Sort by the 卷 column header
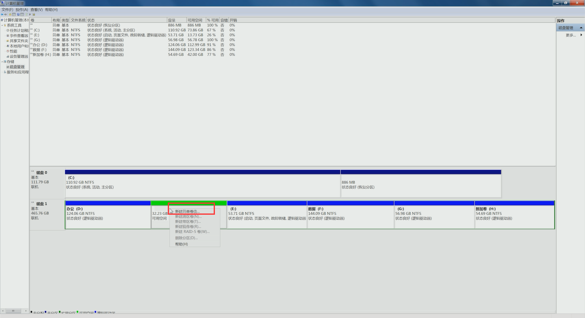The image size is (585, 318). coord(41,20)
